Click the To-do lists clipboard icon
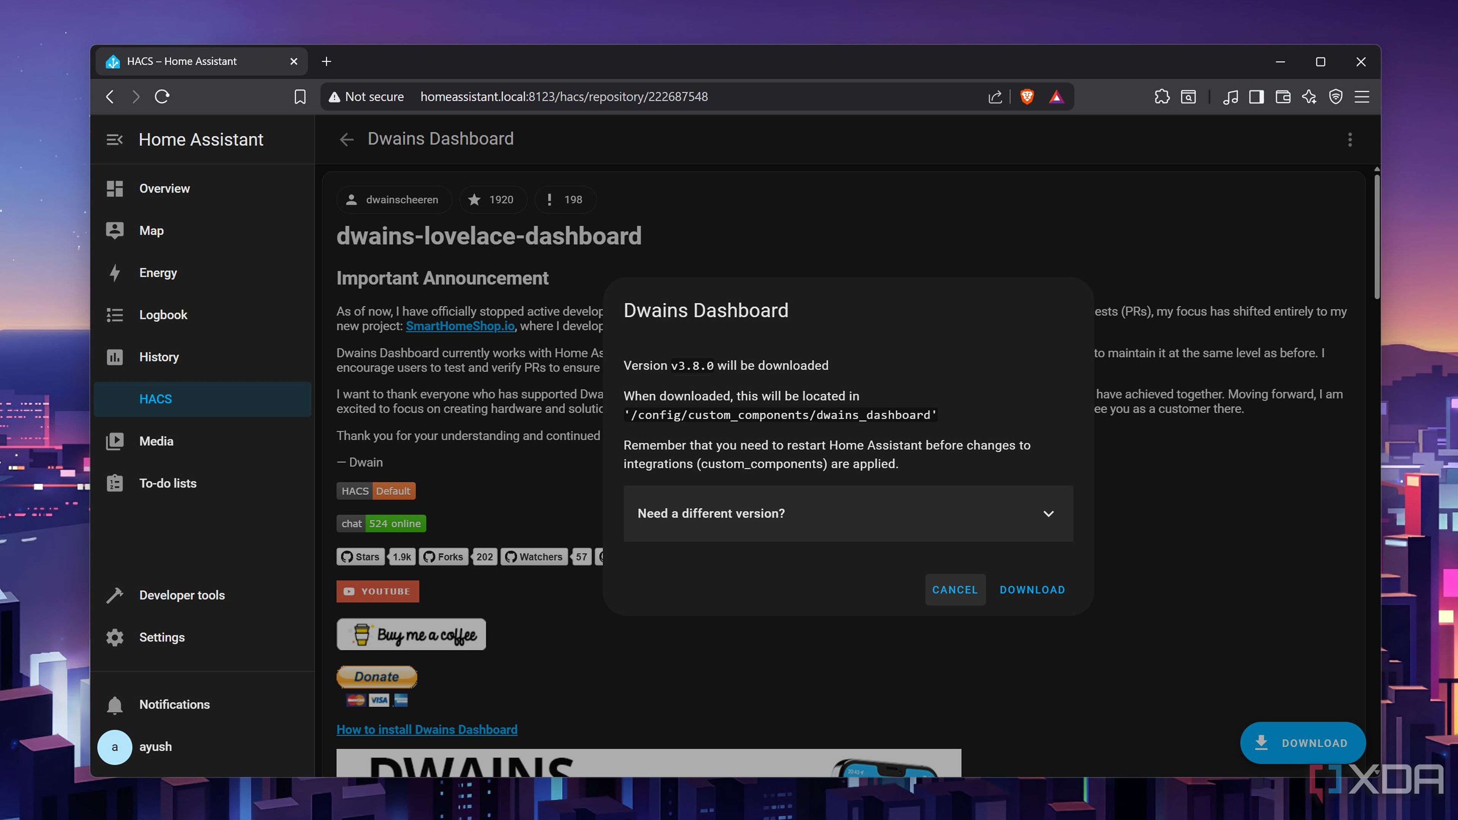This screenshot has width=1458, height=820. 114,483
